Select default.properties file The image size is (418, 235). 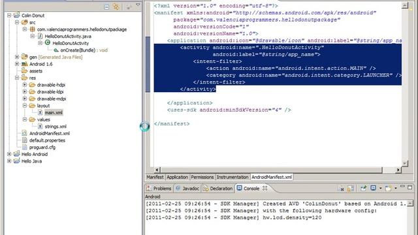tap(47, 140)
